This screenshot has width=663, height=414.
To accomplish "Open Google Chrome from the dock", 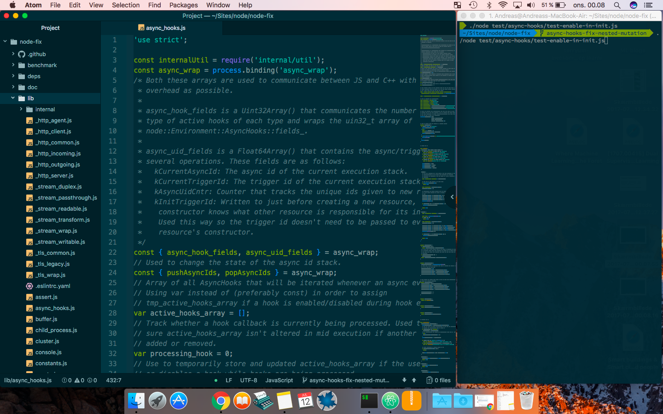I will tap(221, 401).
